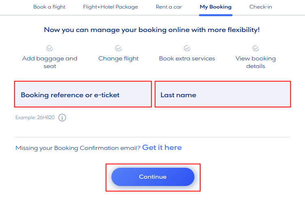The image size is (305, 203).
Task: Focus the Booking reference or e-ticket field
Action: (83, 95)
